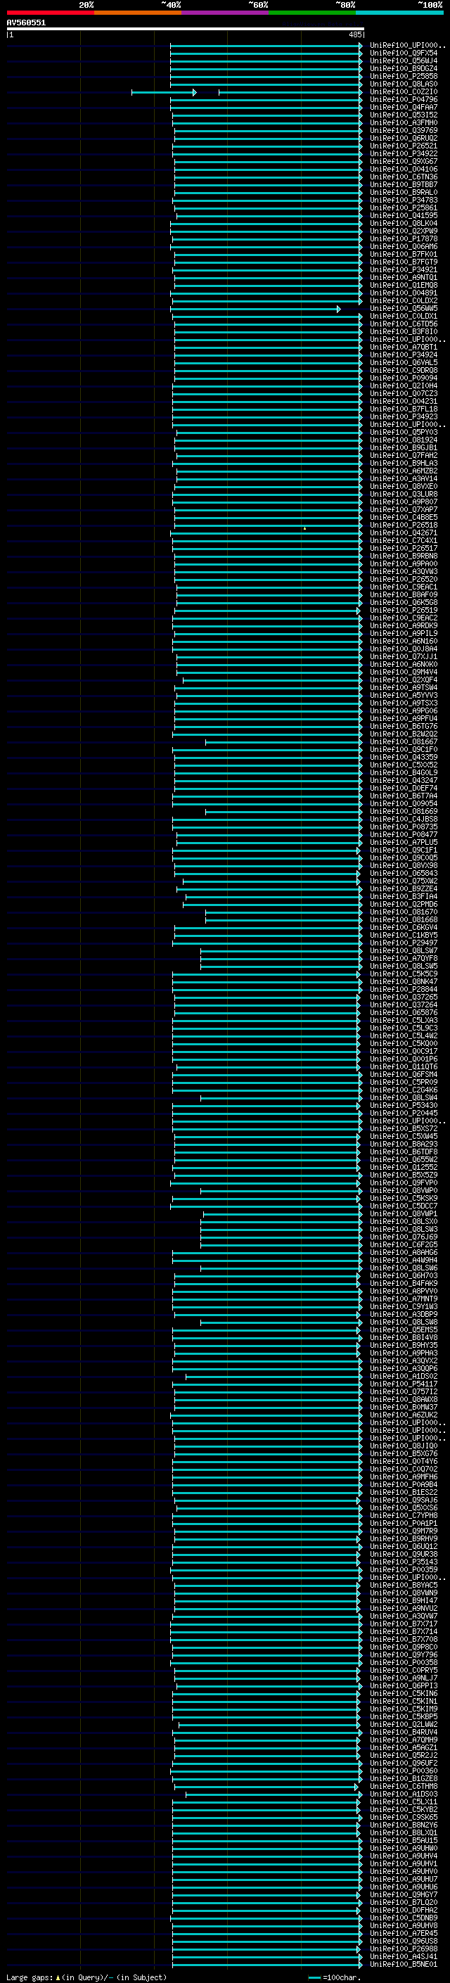Open hit UniRef100_B9DGZ4
450x1983 pixels.
(403, 68)
